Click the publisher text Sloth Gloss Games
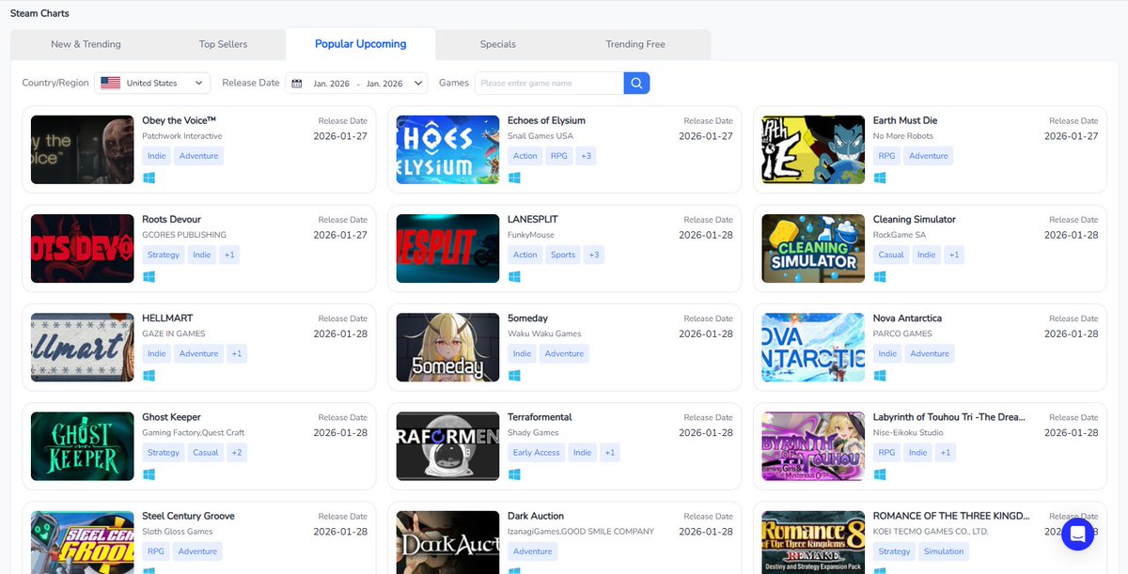Viewport: 1128px width, 574px height. tap(178, 532)
